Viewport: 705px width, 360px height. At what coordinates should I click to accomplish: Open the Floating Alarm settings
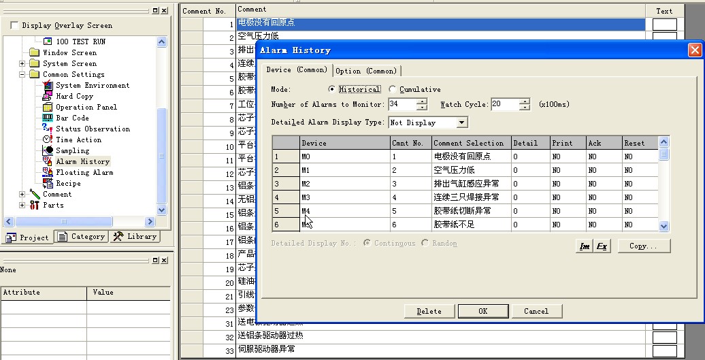pyautogui.click(x=84, y=172)
